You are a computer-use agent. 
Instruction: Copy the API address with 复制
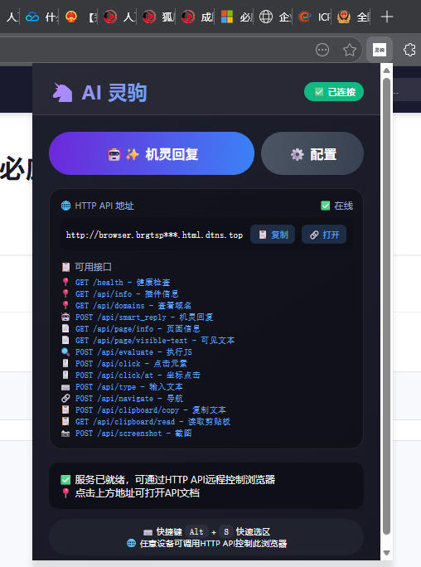tap(273, 235)
